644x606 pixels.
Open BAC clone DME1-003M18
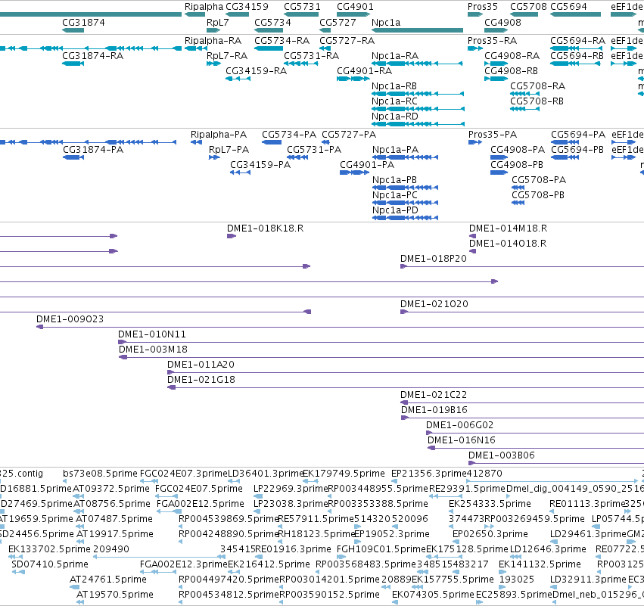coord(381,358)
